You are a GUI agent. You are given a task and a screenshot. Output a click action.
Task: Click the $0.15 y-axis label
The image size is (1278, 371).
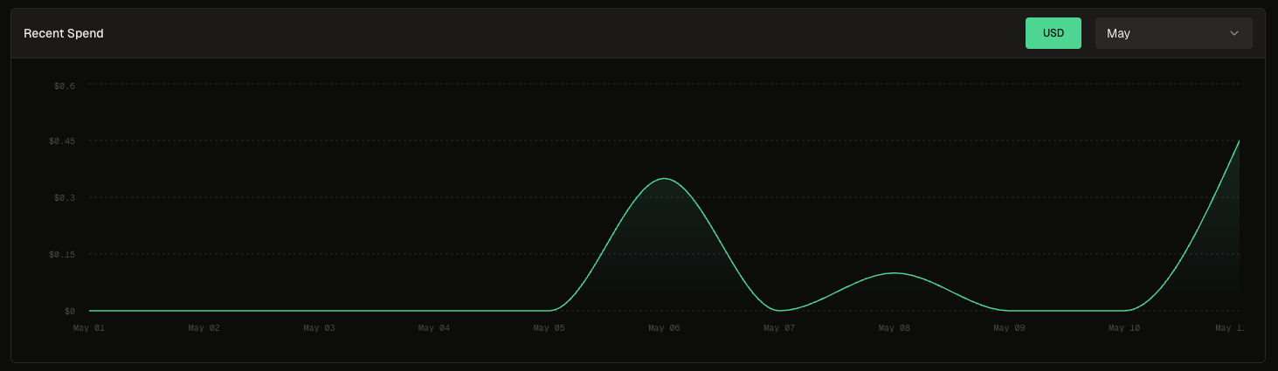(63, 255)
